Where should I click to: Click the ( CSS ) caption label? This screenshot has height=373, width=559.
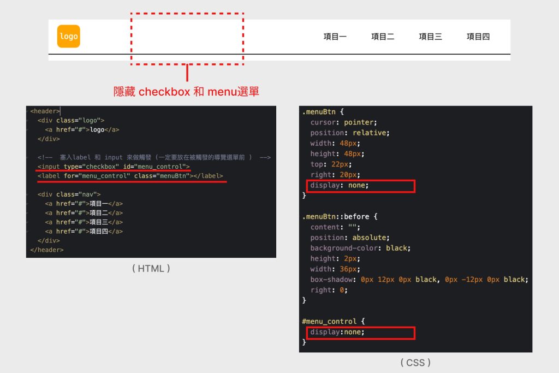[x=415, y=362]
